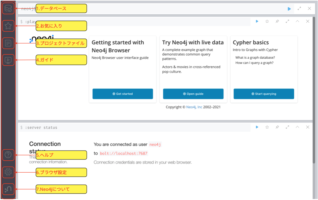
Task: Save :play start frame as favorite
Action: click(x=267, y=22)
